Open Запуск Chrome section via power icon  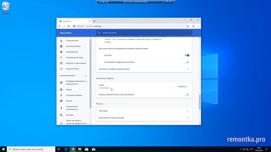coord(61,69)
